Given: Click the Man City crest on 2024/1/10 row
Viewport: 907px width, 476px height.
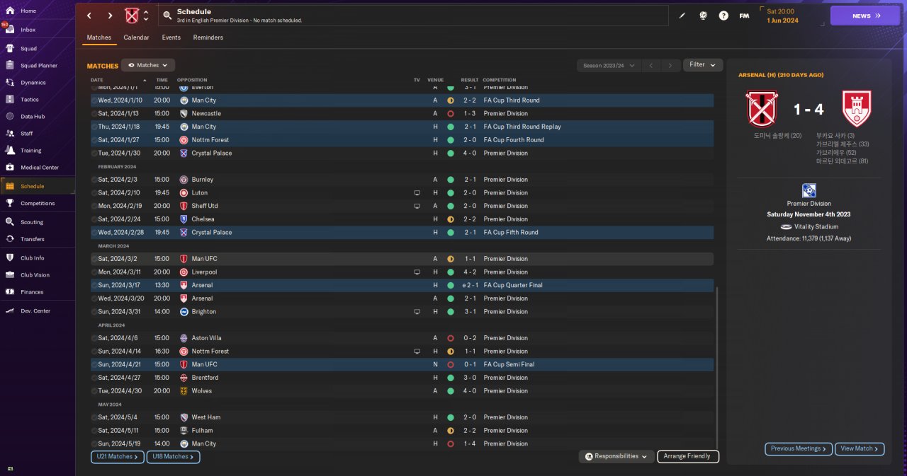Looking at the screenshot, I should click(x=184, y=100).
